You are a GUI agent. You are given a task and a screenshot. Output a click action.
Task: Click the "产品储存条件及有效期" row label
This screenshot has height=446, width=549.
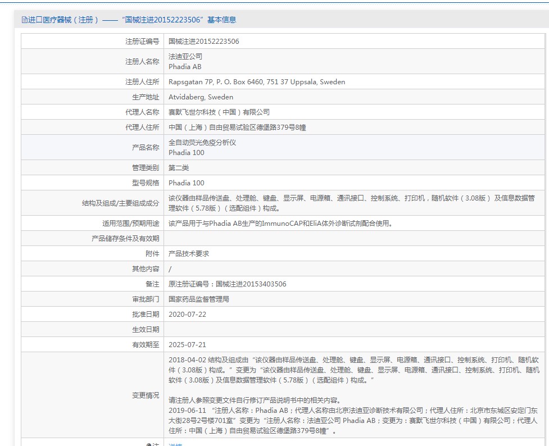click(125, 238)
